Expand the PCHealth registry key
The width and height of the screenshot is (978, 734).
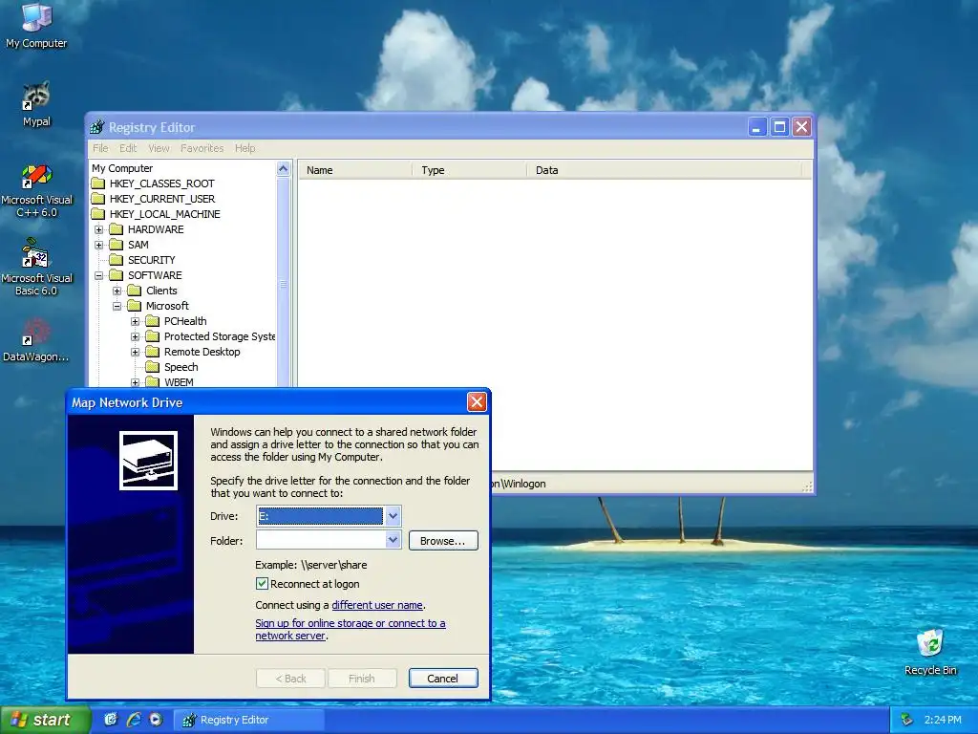(135, 321)
